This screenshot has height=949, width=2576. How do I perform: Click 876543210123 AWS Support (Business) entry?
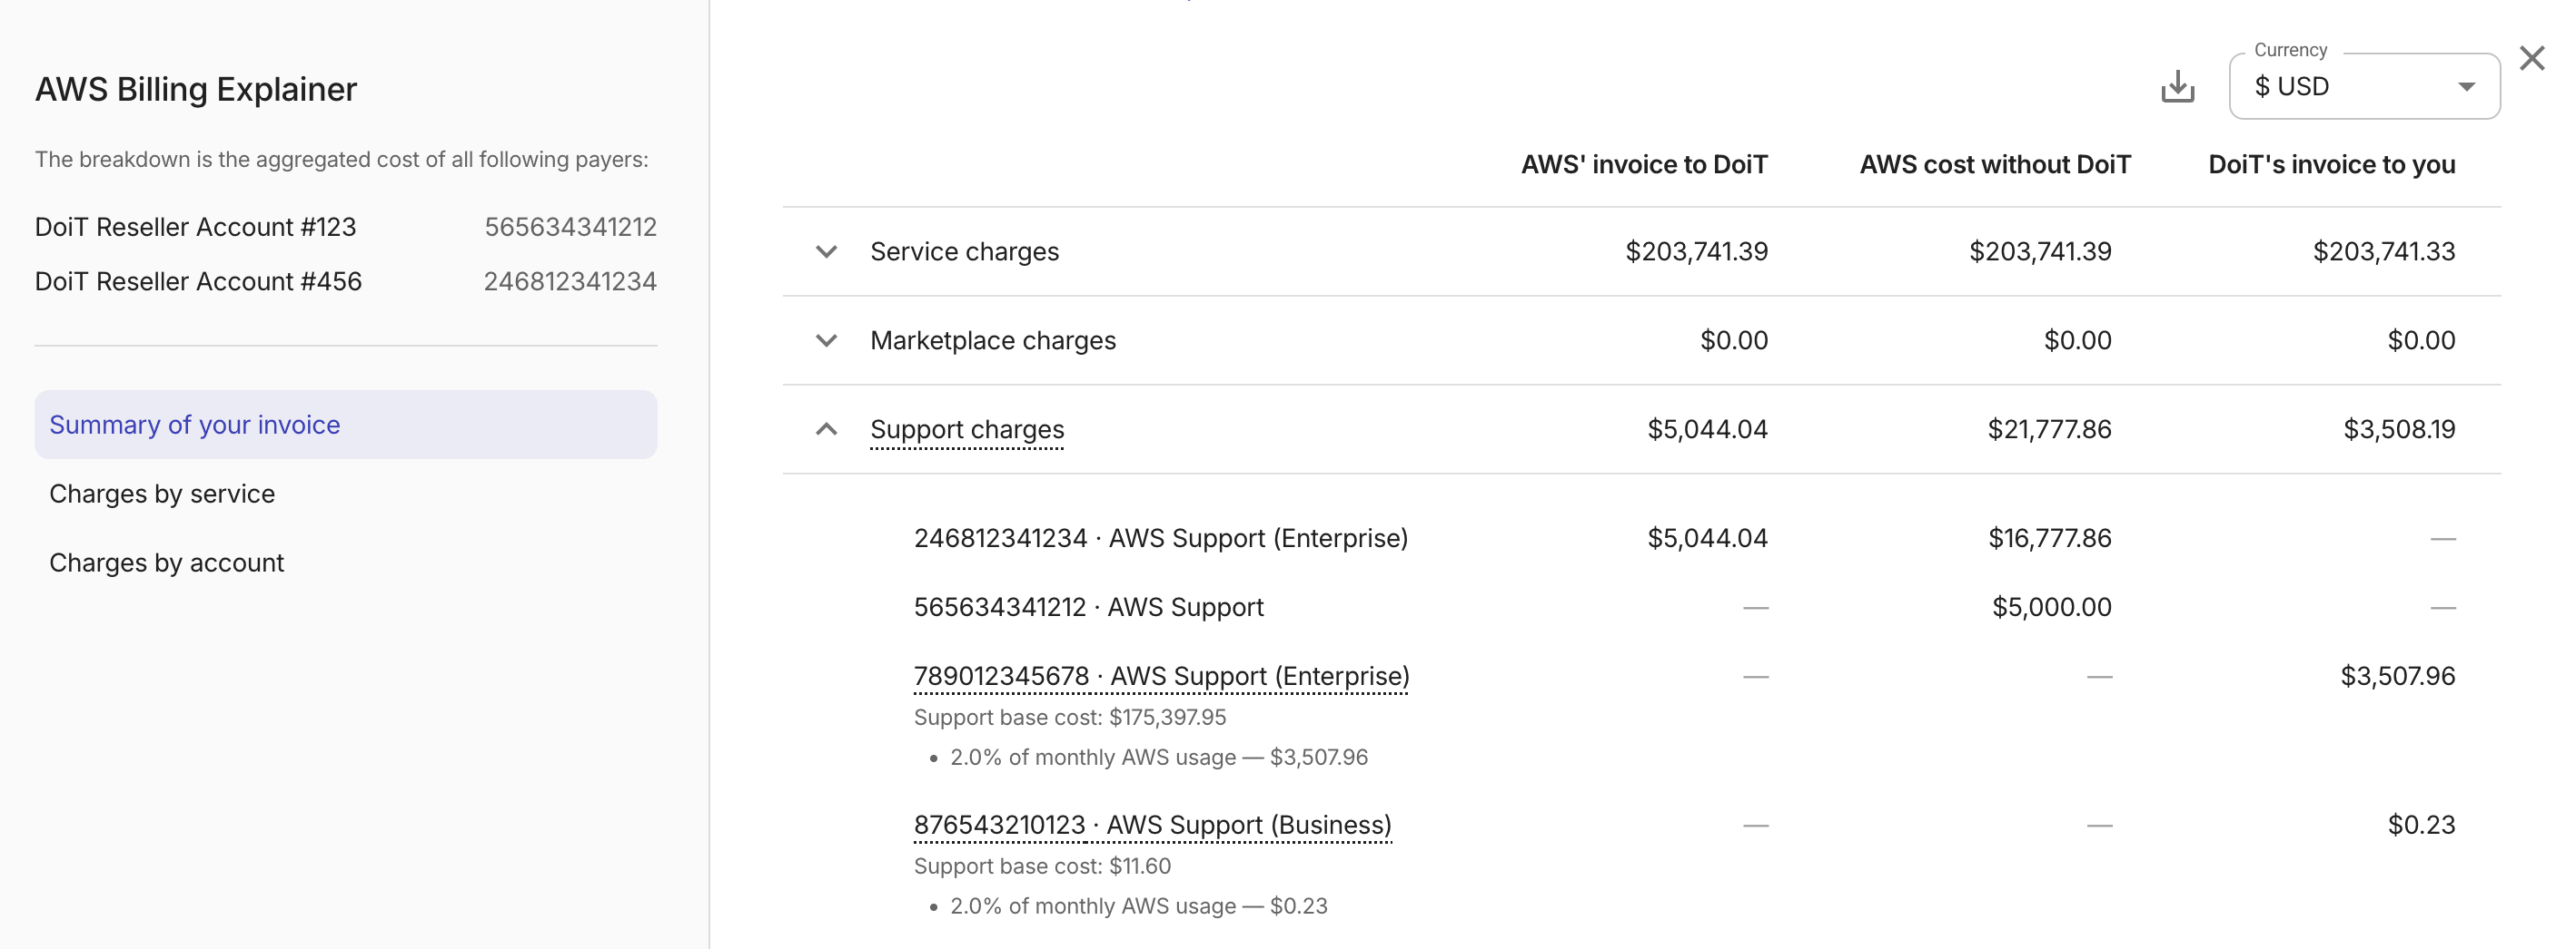pyautogui.click(x=1152, y=825)
